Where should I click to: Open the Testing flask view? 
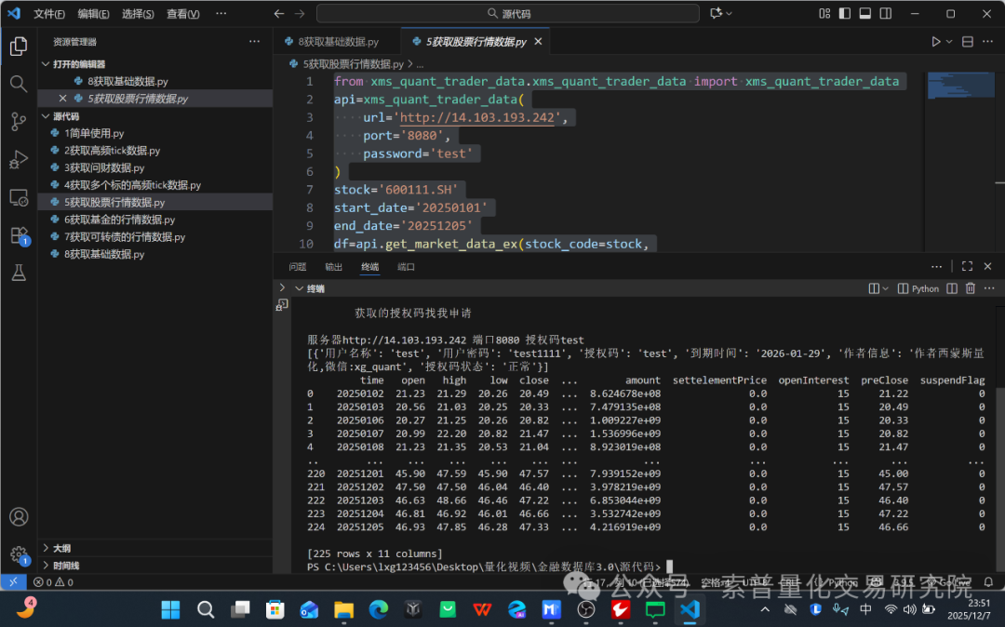click(x=19, y=273)
